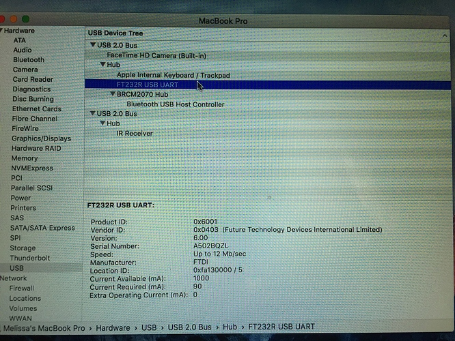Viewport: 455px width, 341px height.
Task: Click the Serial Number A502BQZL
Action: tap(210, 246)
